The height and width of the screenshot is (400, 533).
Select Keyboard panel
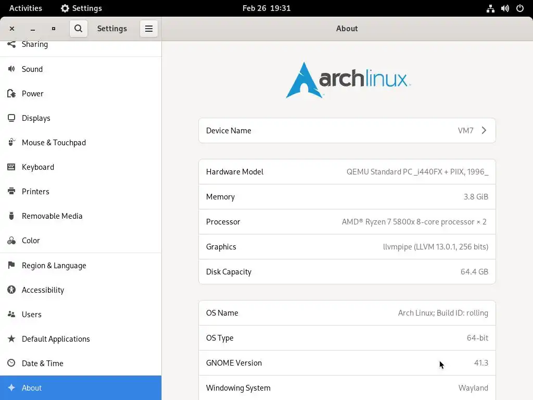point(81,167)
